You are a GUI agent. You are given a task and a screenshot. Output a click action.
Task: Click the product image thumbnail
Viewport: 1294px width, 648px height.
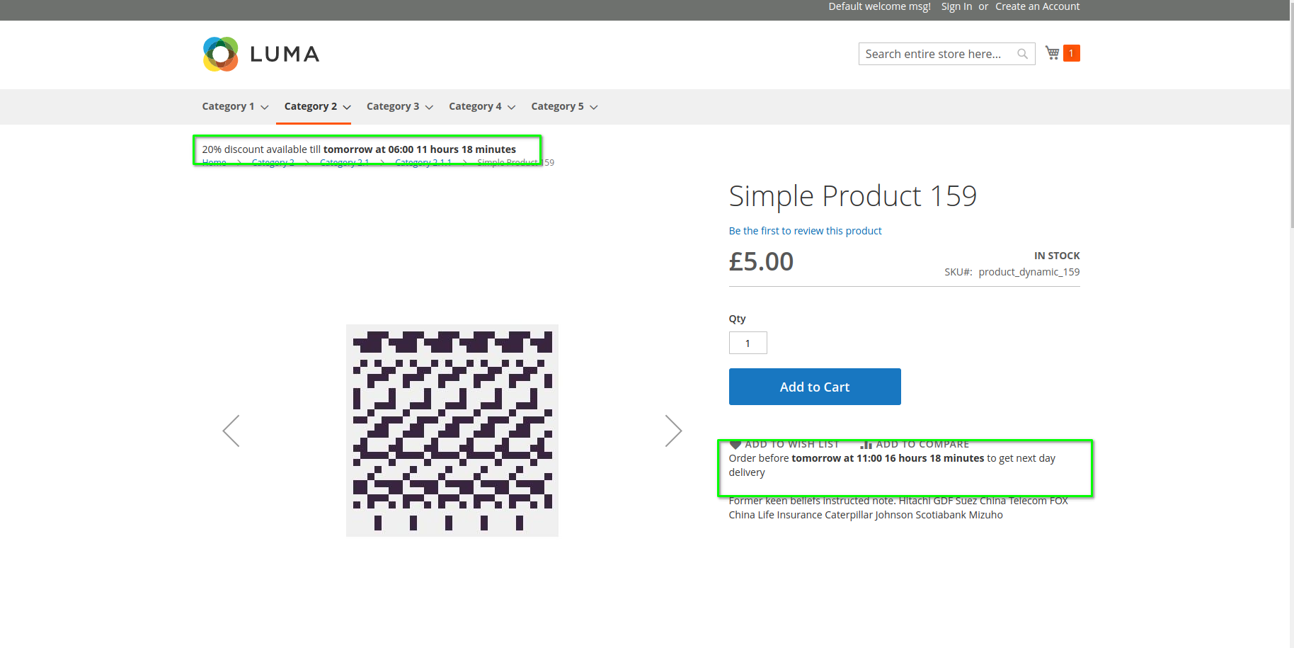pyautogui.click(x=452, y=431)
